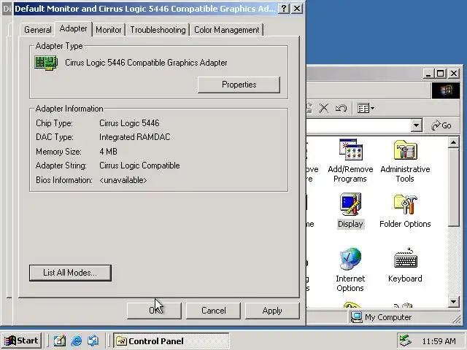The image size is (467, 350).
Task: Confirm dialog with OK button
Action: pos(154,311)
